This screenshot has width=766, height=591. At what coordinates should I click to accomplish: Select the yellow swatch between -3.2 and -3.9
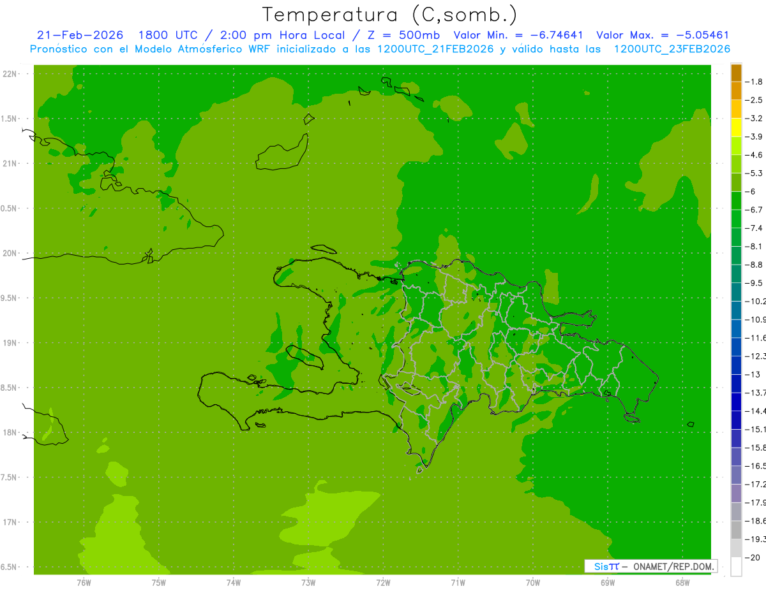[736, 128]
